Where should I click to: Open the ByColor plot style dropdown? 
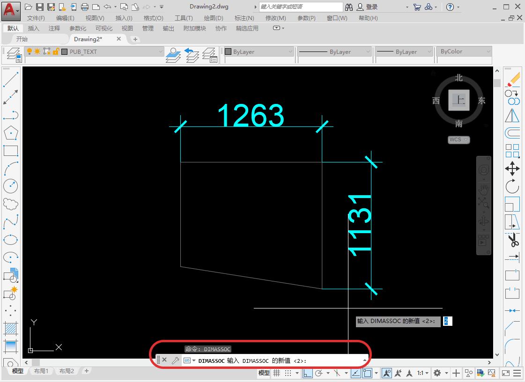(x=488, y=51)
